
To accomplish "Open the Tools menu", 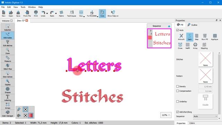I will pyautogui.click(x=23, y=7).
